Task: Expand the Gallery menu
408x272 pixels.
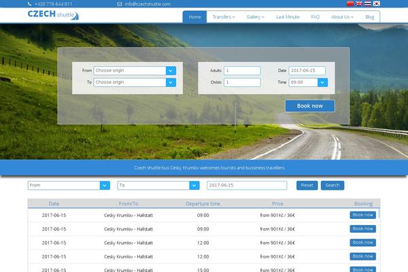Action: (x=255, y=17)
